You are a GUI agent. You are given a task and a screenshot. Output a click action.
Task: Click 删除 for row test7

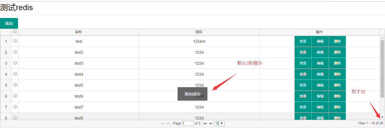337,107
